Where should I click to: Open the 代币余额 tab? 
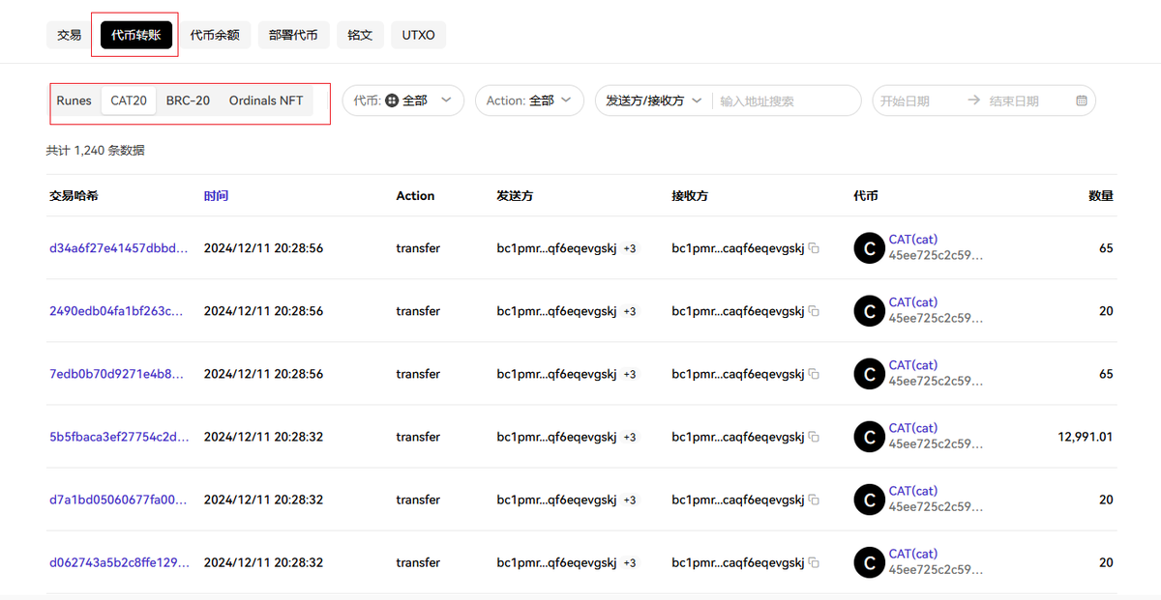[x=215, y=36]
